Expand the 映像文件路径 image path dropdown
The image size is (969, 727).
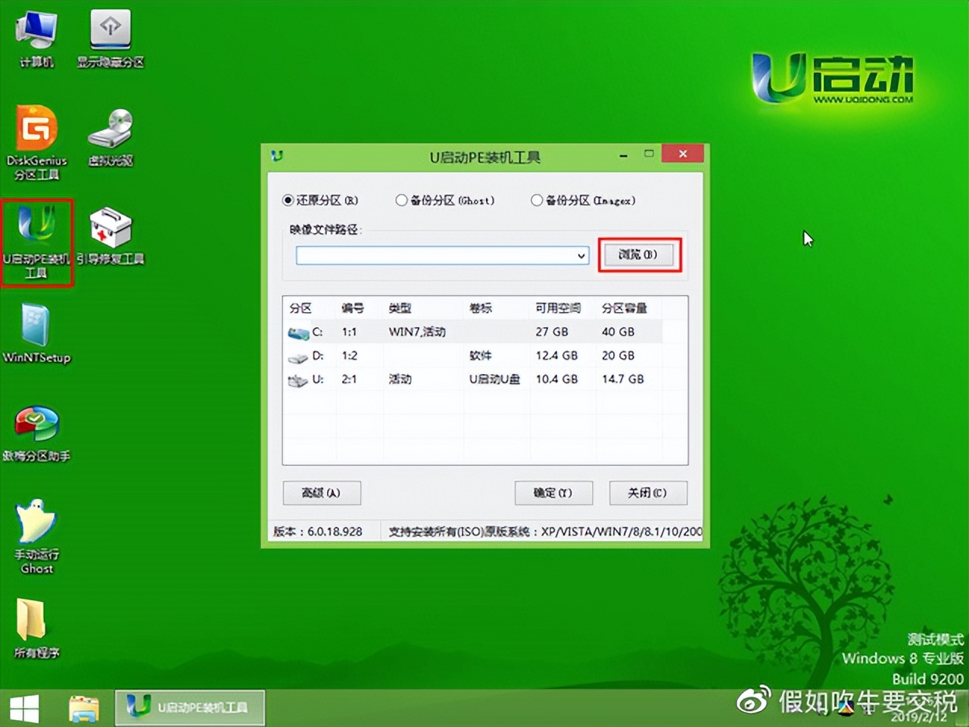click(580, 255)
